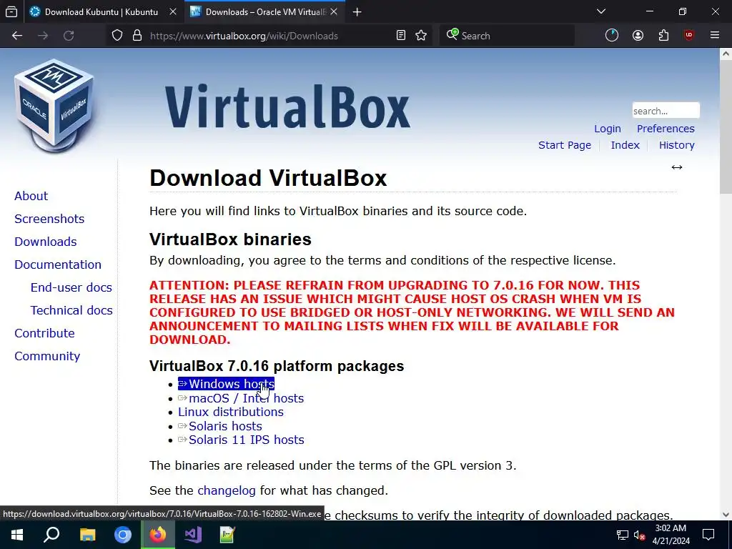
Task: Bookmark this page with the star icon
Action: click(x=421, y=36)
